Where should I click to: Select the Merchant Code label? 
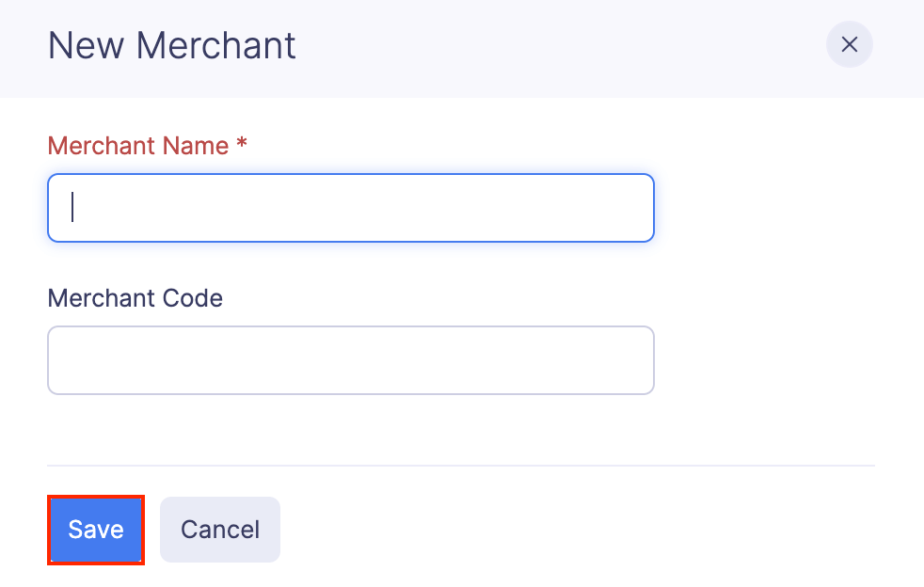pos(135,298)
